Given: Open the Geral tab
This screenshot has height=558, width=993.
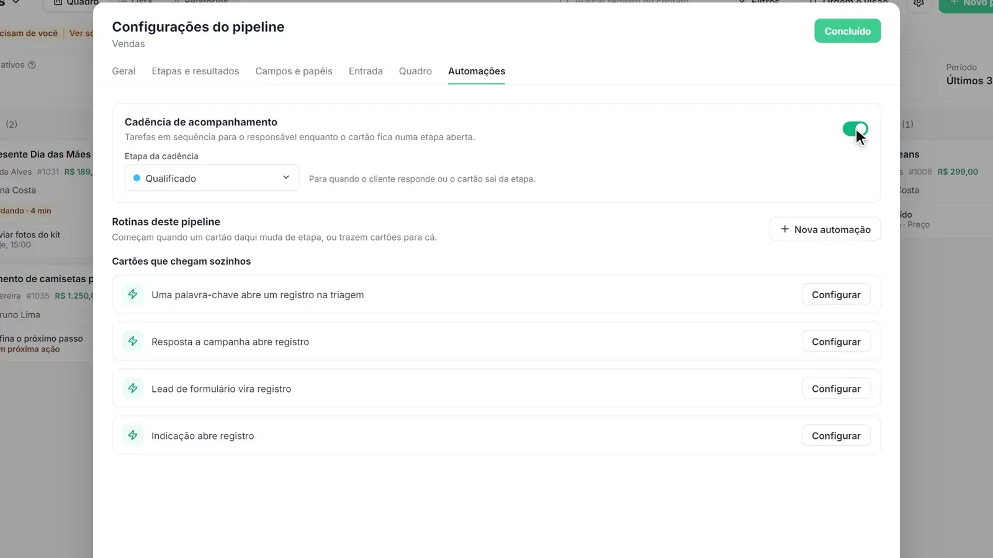Looking at the screenshot, I should point(124,71).
